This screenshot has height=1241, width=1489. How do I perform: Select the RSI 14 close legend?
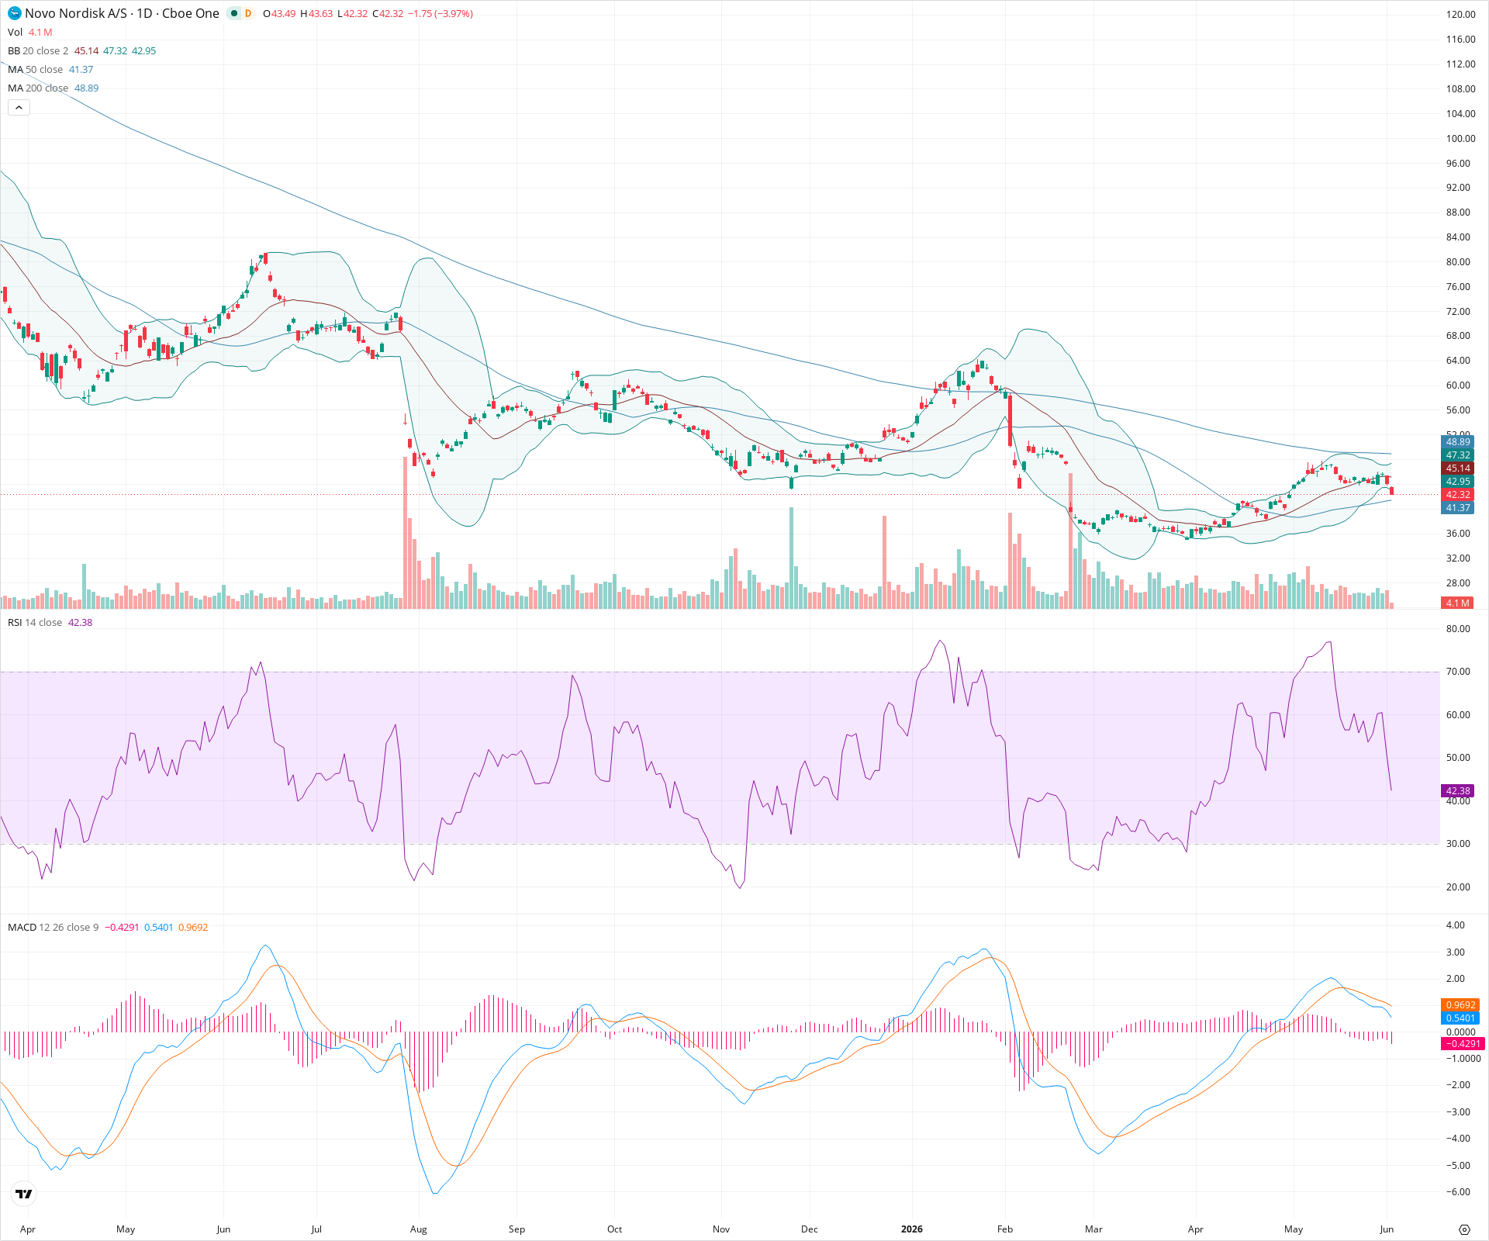click(35, 622)
